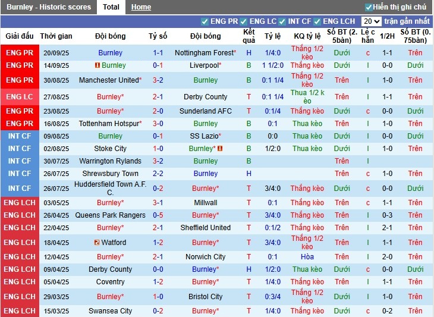Uncheck the ENG LC league filter
The height and width of the screenshot is (317, 434).
pos(244,21)
